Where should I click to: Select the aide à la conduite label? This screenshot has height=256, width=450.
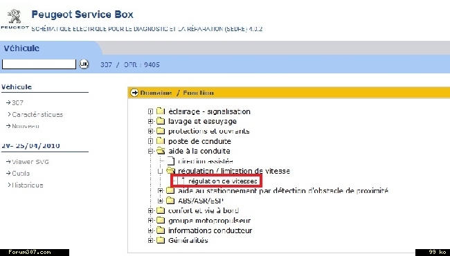tap(199, 151)
